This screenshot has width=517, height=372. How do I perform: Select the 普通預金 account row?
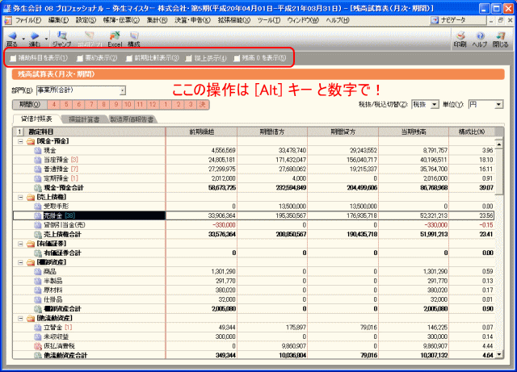pos(57,170)
